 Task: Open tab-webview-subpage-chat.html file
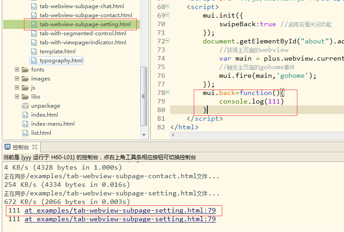(x=81, y=6)
